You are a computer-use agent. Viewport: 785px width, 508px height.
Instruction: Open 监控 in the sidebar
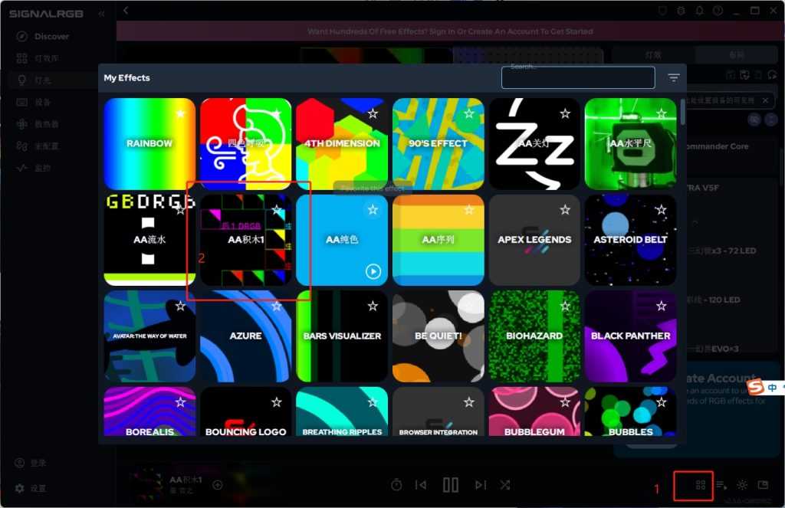[42, 168]
